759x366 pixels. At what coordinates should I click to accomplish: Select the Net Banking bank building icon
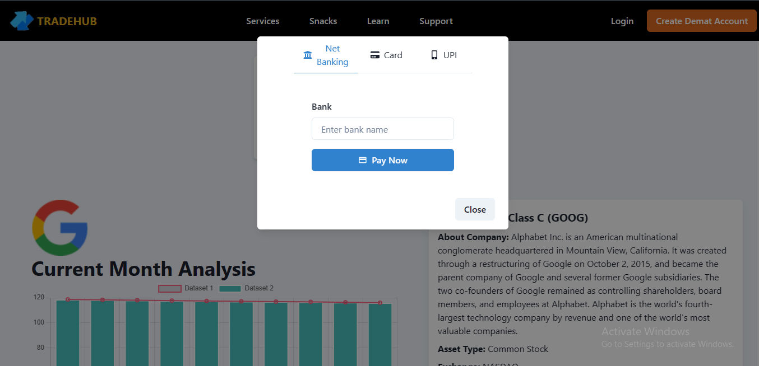click(308, 55)
